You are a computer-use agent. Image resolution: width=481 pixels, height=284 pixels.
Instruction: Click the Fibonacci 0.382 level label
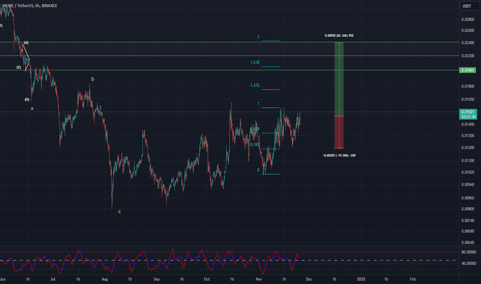click(254, 144)
